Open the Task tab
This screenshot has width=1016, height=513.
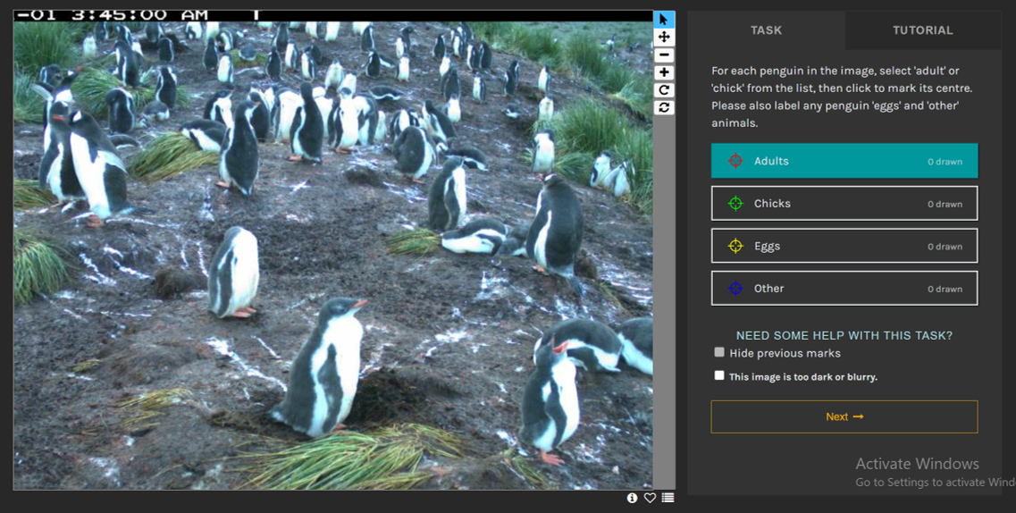click(x=766, y=30)
